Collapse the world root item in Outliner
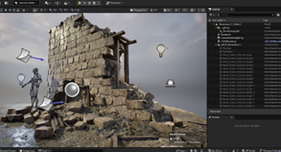This screenshot has height=152, width=281. tap(214, 24)
